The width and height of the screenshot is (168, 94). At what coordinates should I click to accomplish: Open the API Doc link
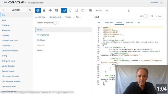point(99,10)
